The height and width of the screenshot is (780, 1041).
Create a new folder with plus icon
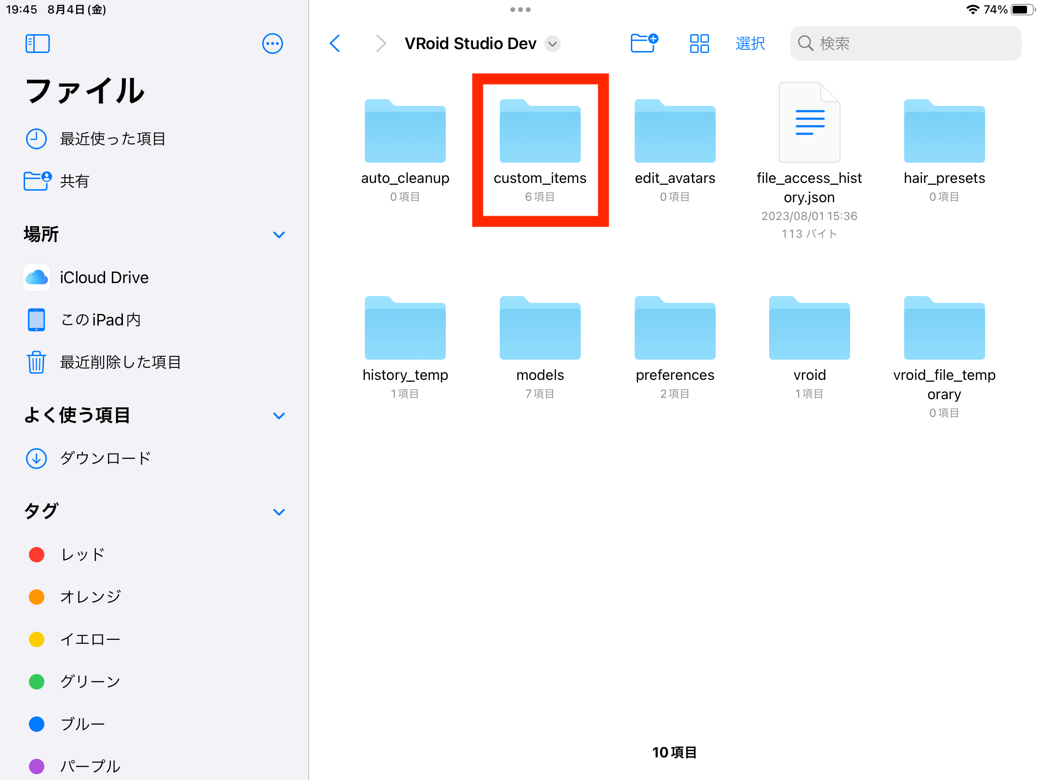point(644,43)
